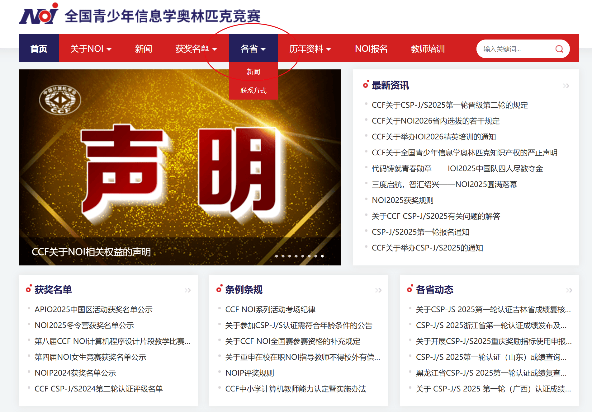Image resolution: width=592 pixels, height=412 pixels.
Task: Click the NOI logo in the header
Action: coord(39,14)
